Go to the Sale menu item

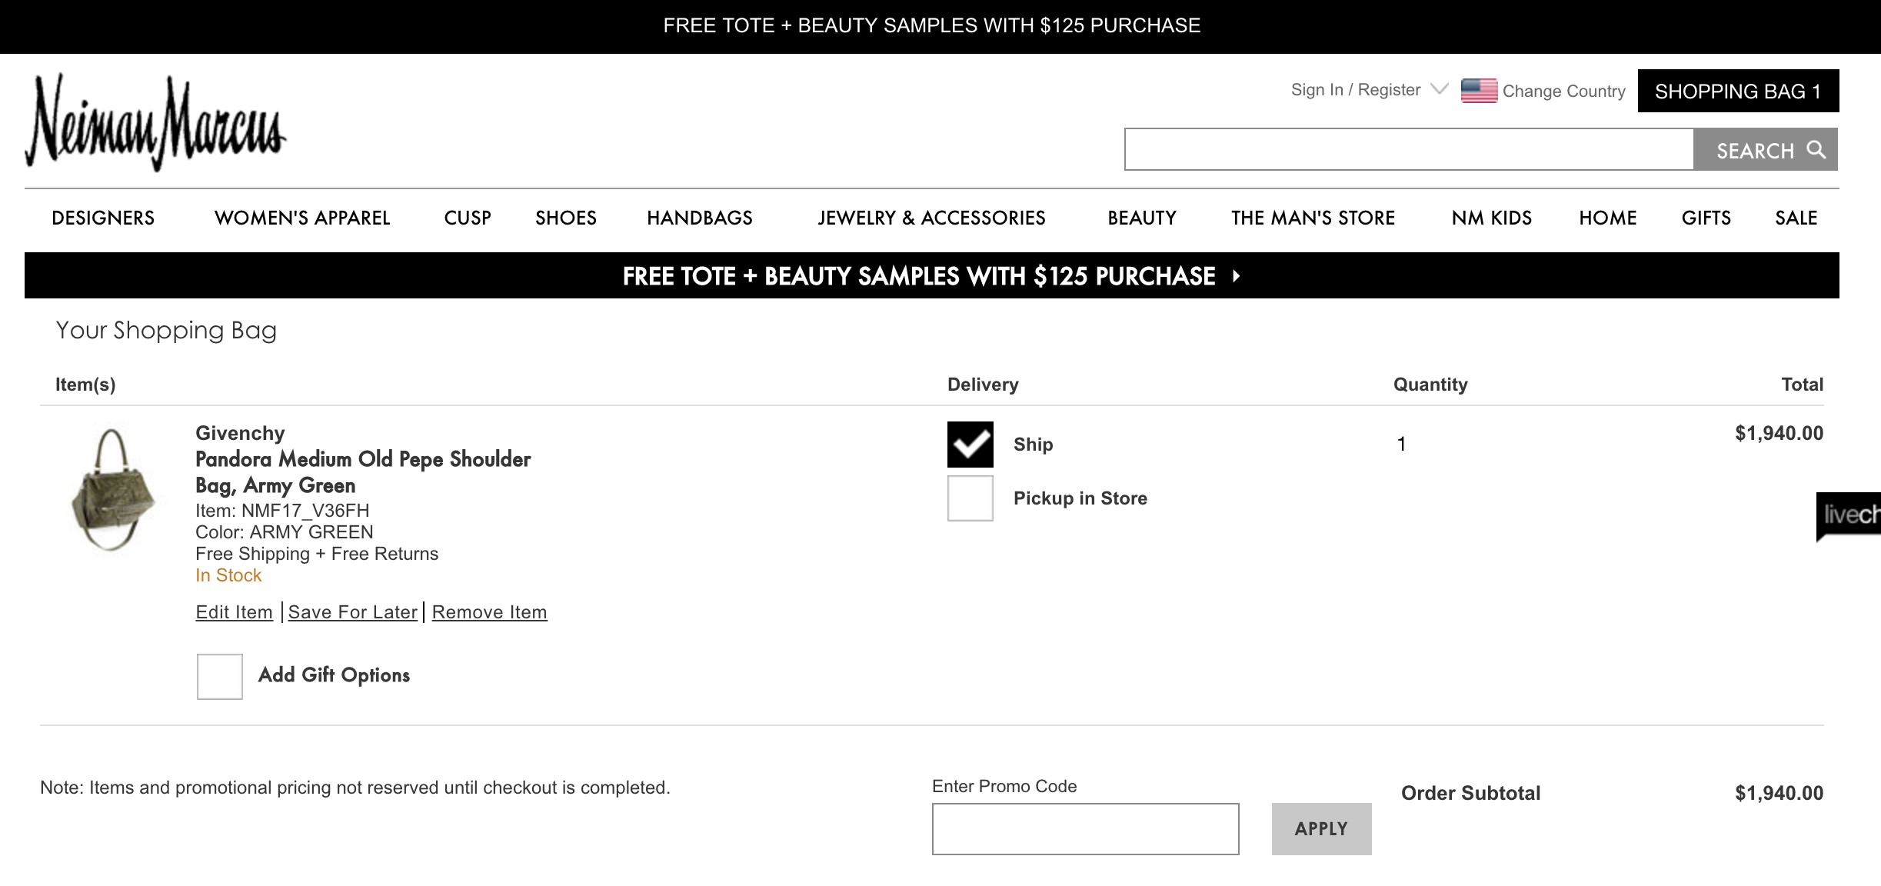pos(1796,218)
